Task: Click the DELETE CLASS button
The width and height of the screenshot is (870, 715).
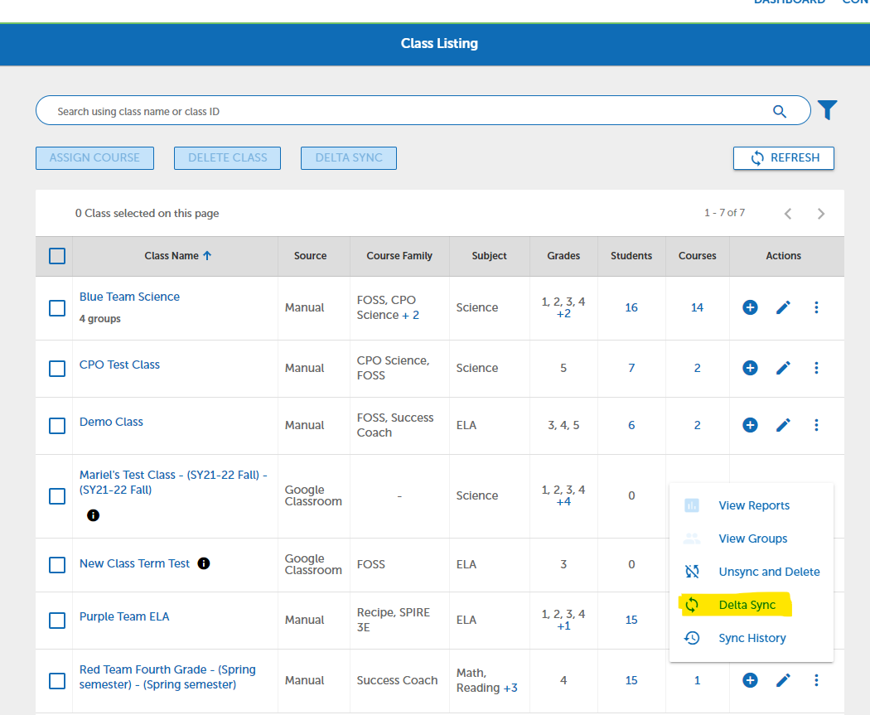Action: tap(228, 158)
